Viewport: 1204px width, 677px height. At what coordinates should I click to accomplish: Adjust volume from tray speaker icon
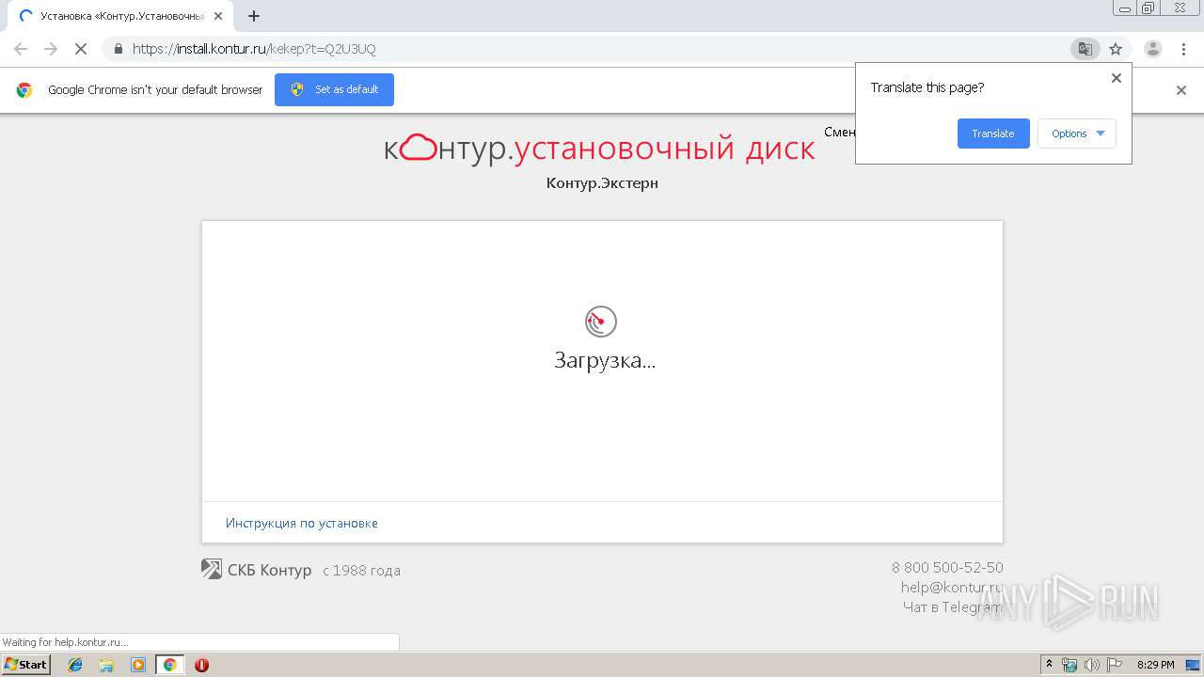coord(1092,665)
